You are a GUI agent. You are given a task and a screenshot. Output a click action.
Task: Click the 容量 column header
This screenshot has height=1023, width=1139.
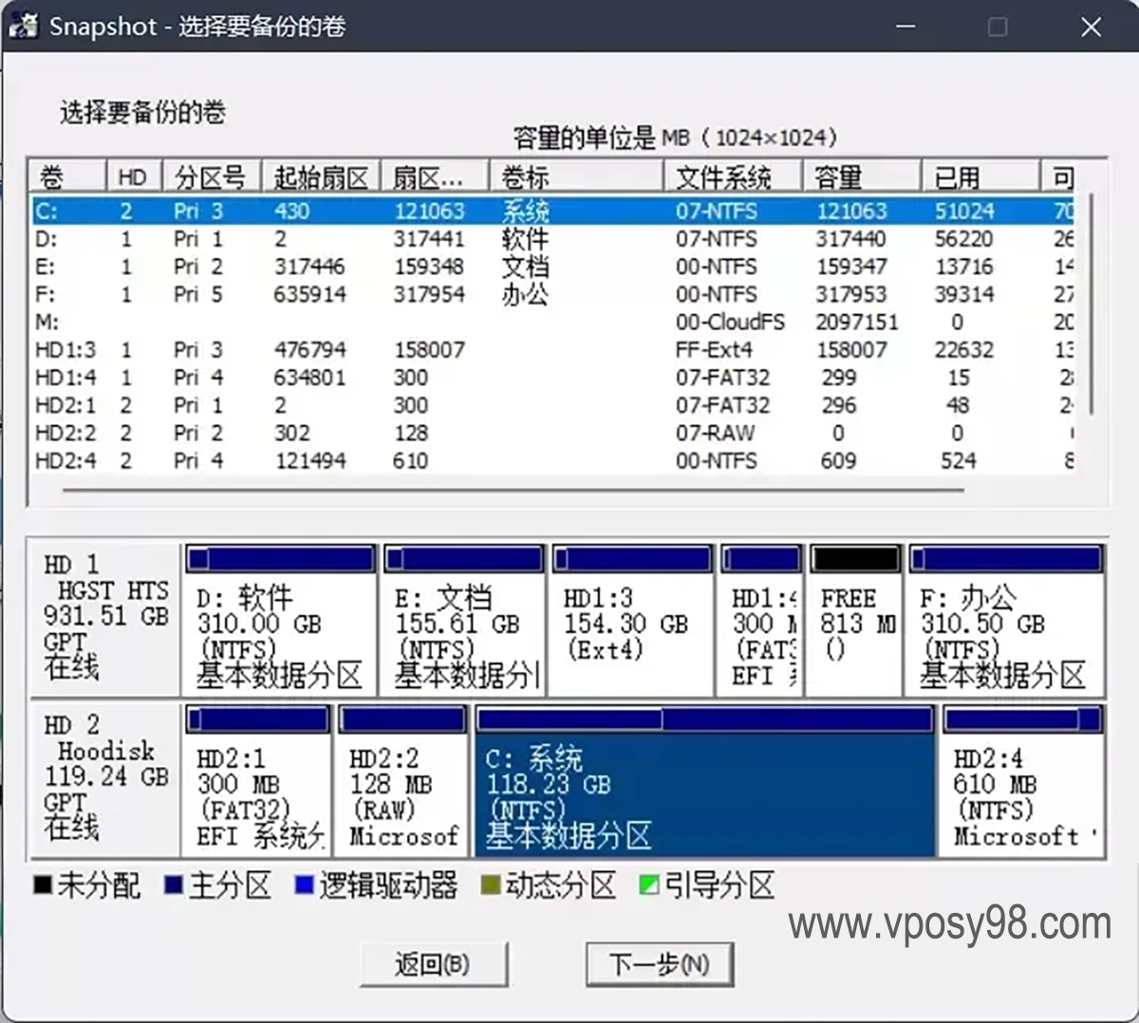pyautogui.click(x=862, y=177)
